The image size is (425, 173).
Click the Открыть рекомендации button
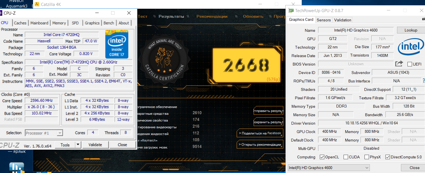pos(260,145)
